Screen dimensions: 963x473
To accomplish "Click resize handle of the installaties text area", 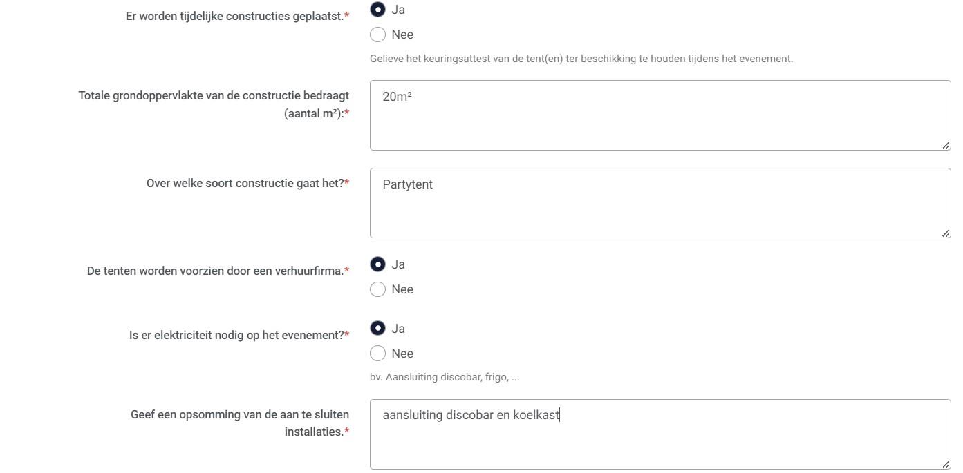I will (945, 464).
